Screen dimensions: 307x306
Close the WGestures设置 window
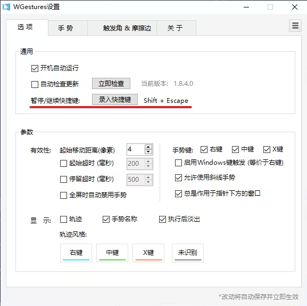coord(295,7)
